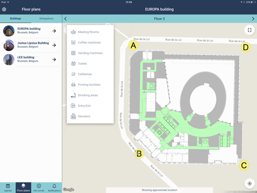This screenshot has width=257, height=193.
Task: Select EUROPA building name text
Action: pyautogui.click(x=29, y=29)
